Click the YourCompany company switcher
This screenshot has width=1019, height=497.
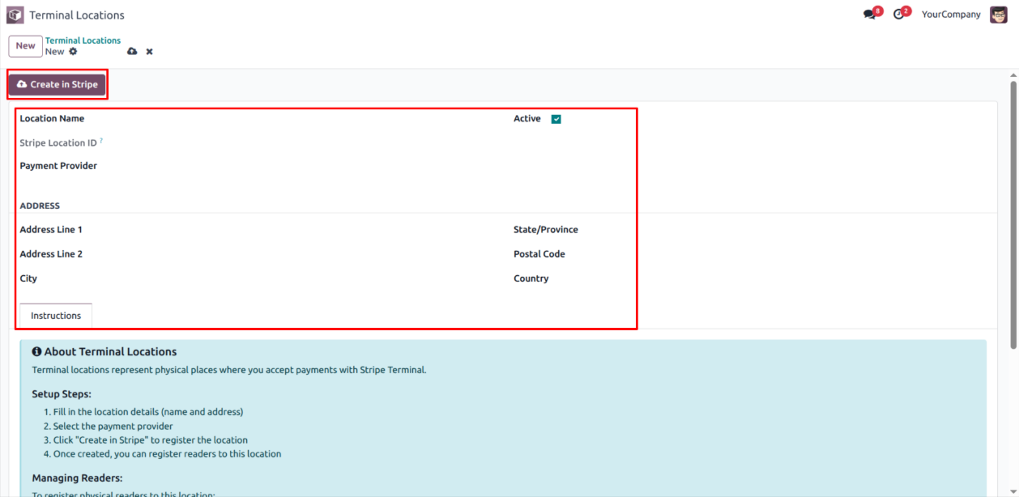(x=951, y=15)
